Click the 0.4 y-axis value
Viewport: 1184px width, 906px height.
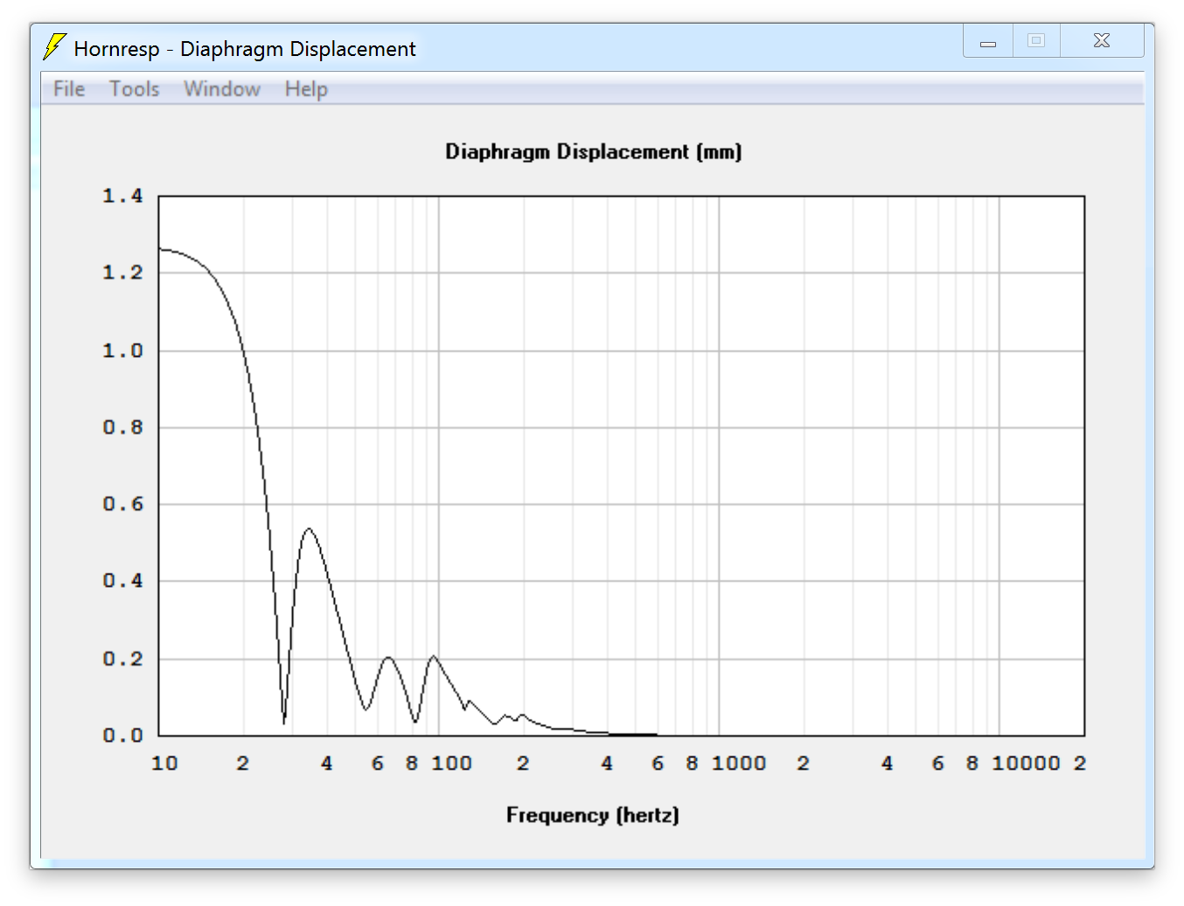(122, 582)
